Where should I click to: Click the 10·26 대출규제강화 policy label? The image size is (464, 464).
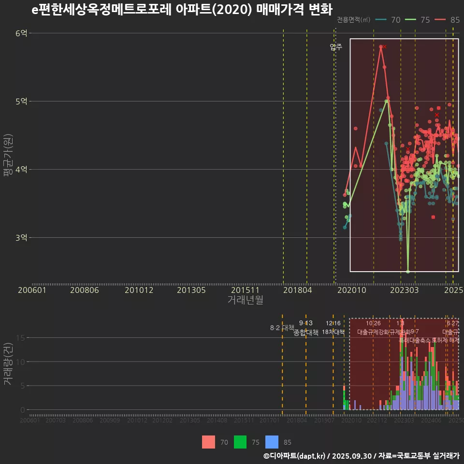point(373,328)
